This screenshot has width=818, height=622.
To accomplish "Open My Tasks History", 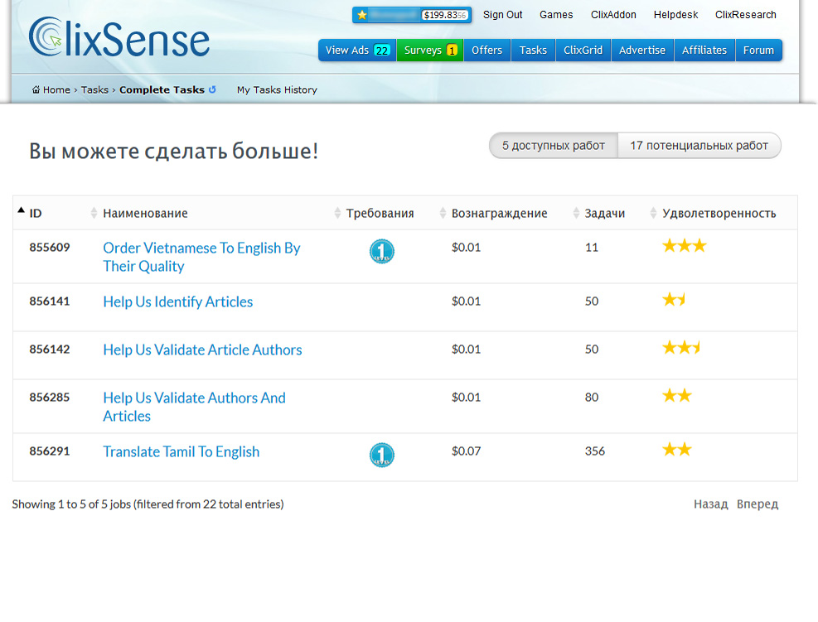I will (277, 89).
